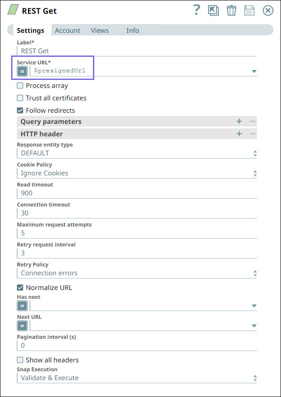The width and height of the screenshot is (281, 397).
Task: Toggle expression button for Has next
Action: (22, 306)
